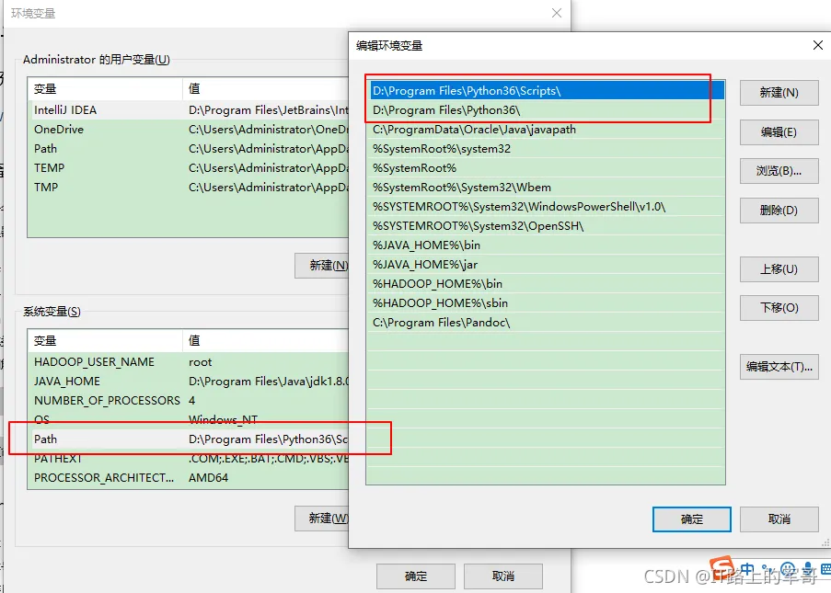Viewport: 831px width, 593px height.
Task: Cancel the 编辑环境变量 dialog with 取消
Action: pos(779,519)
